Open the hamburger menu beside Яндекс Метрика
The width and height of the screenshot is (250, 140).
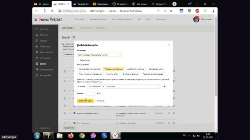[36, 19]
